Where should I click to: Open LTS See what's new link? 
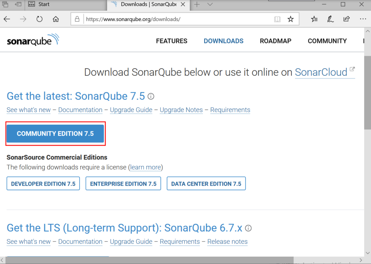(29, 242)
